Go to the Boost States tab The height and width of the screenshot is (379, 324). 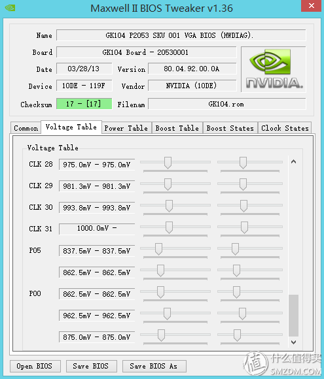pos(230,128)
